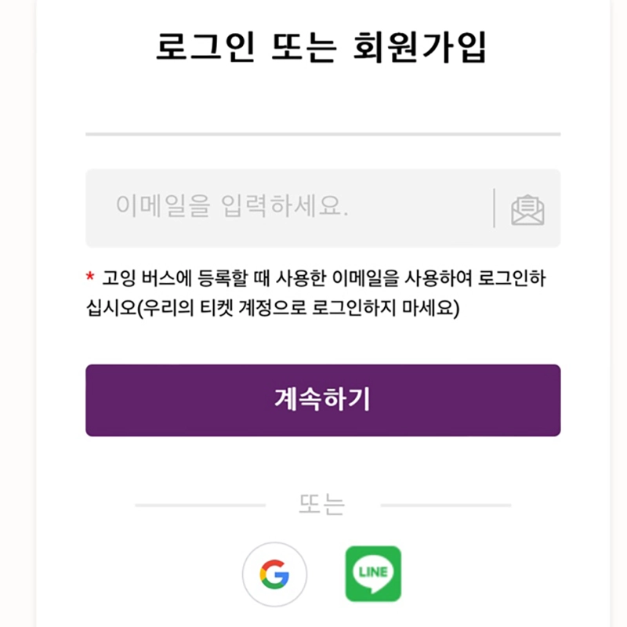Open Google authentication via the G icon
Image resolution: width=627 pixels, height=627 pixels.
click(x=274, y=574)
